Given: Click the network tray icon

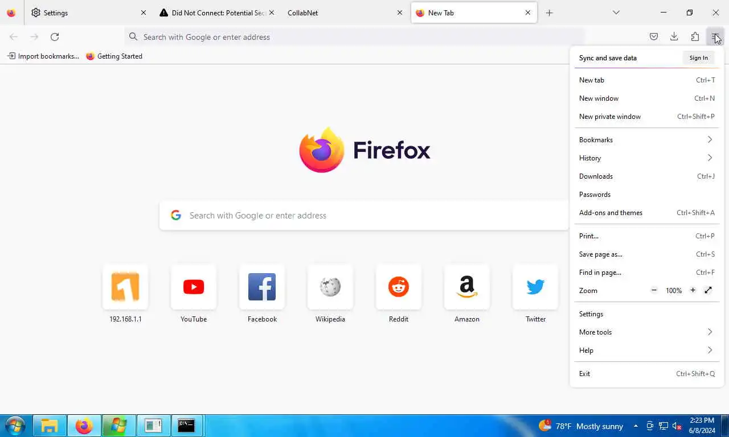Looking at the screenshot, I should pyautogui.click(x=664, y=426).
